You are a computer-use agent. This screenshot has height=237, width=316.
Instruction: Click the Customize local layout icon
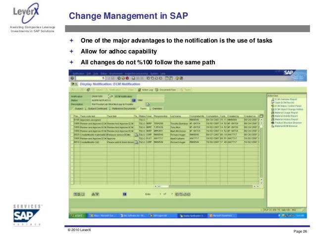pos(181,78)
